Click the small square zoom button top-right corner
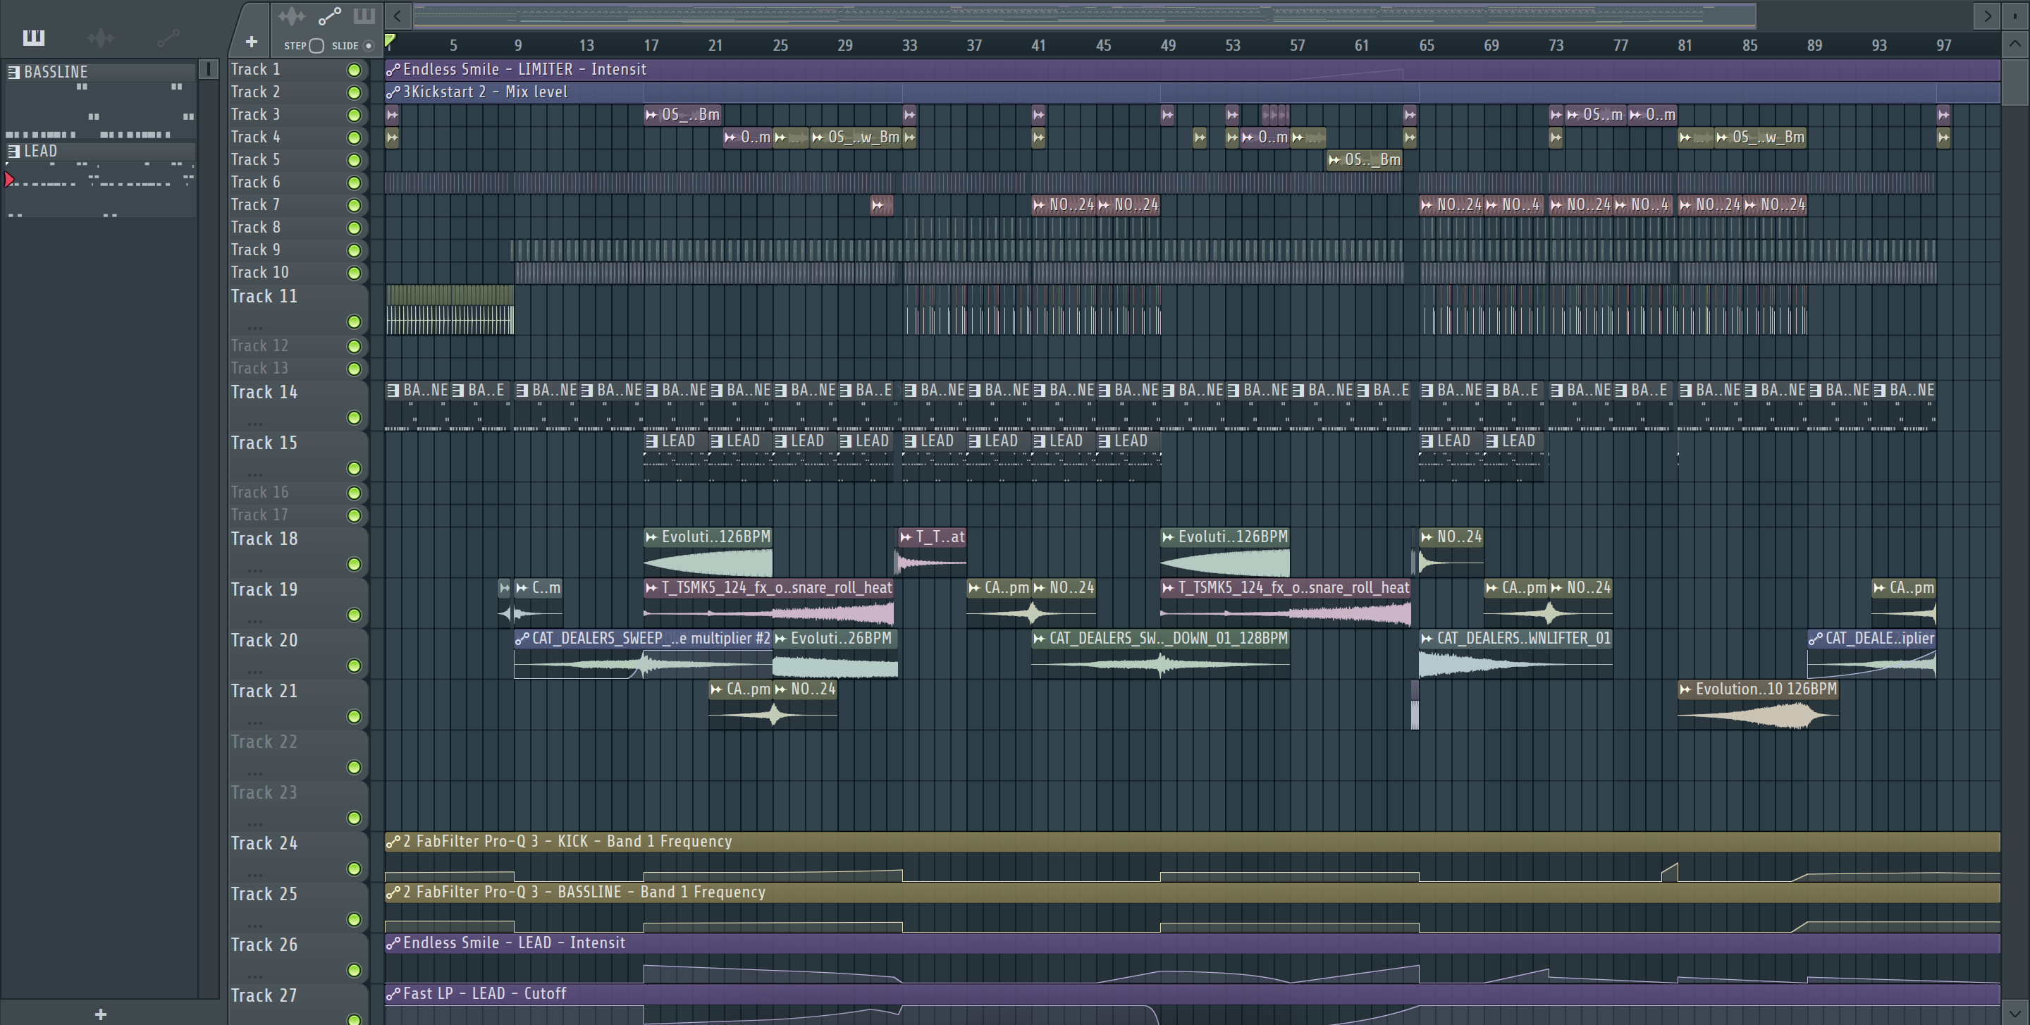Image resolution: width=2030 pixels, height=1025 pixels. tap(2015, 16)
